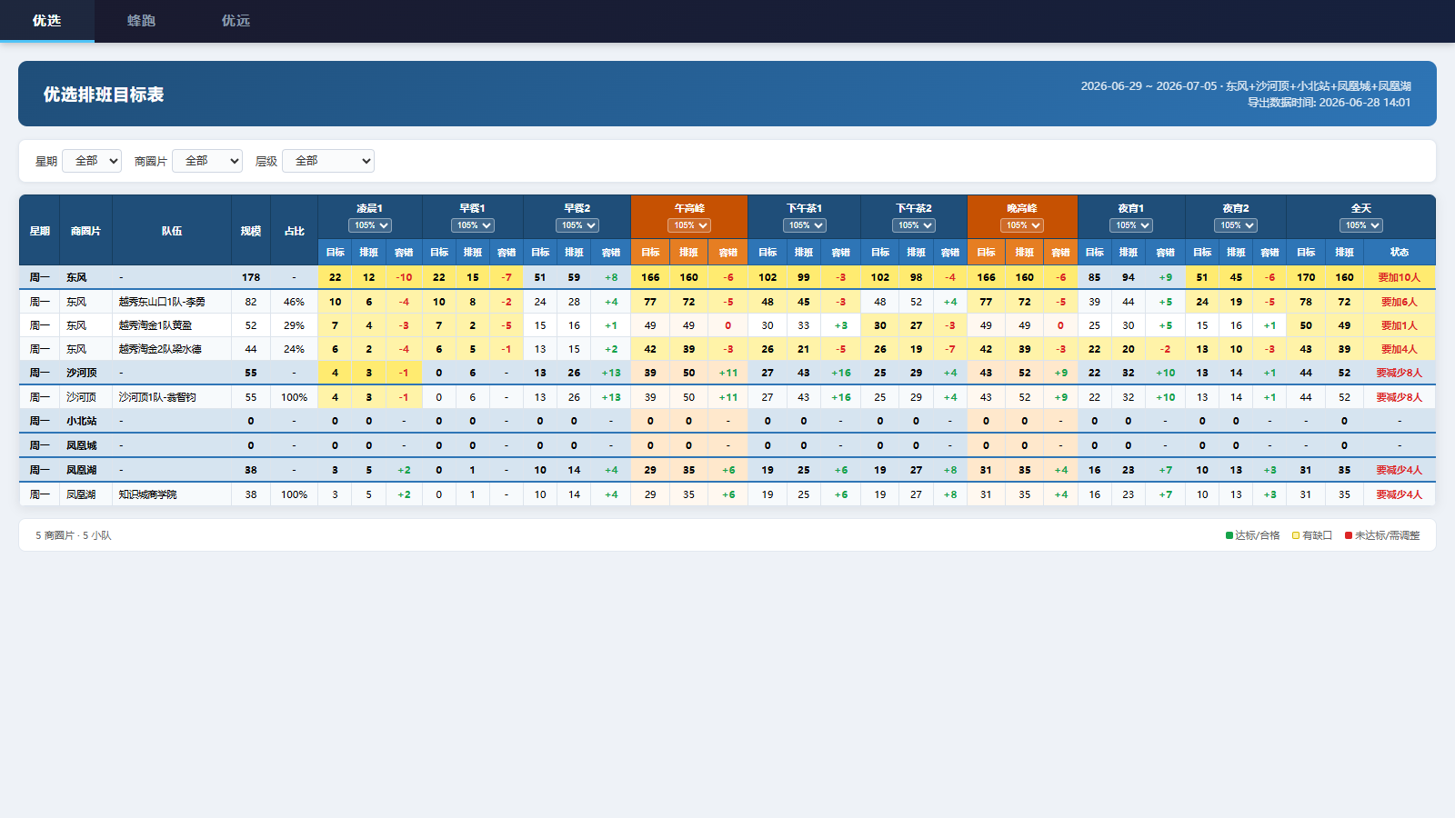
Task: Click the 目标 subheader under 凌晨1
Action: [x=336, y=253]
